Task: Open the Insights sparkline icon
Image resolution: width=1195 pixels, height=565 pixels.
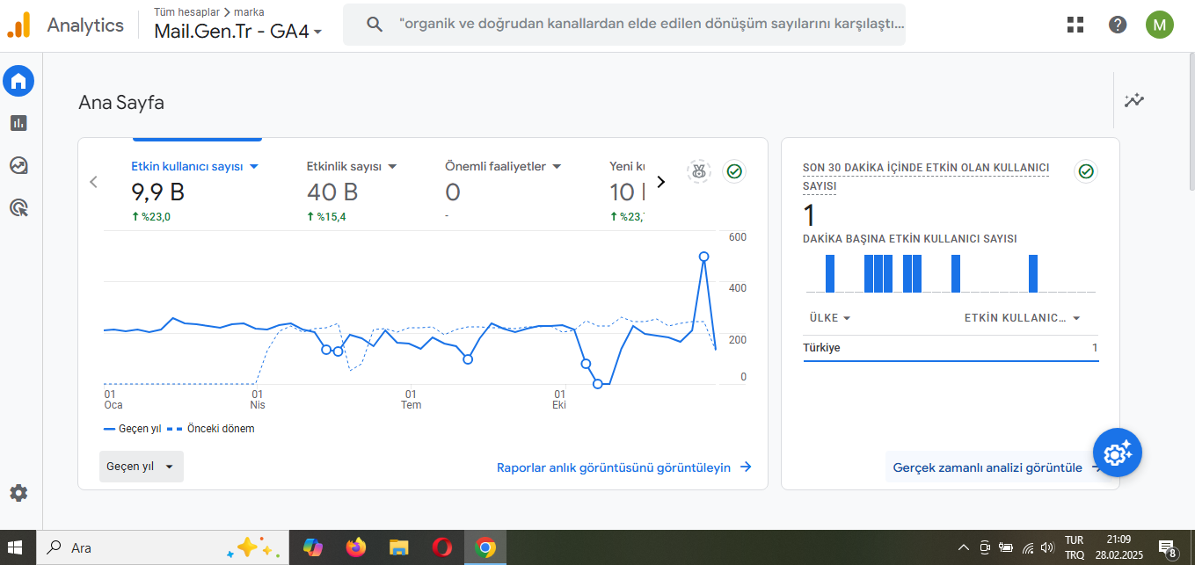Action: click(1134, 100)
